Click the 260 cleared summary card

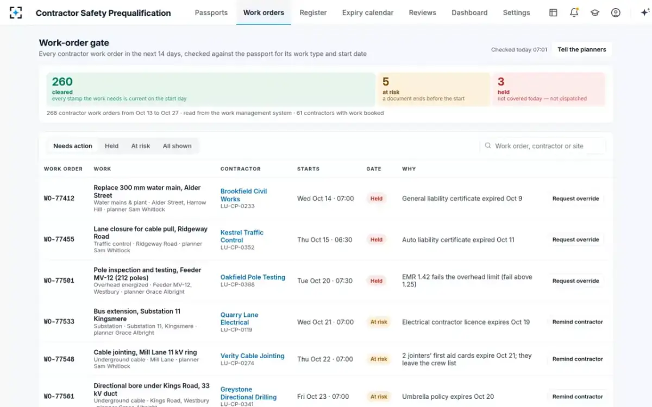click(211, 90)
